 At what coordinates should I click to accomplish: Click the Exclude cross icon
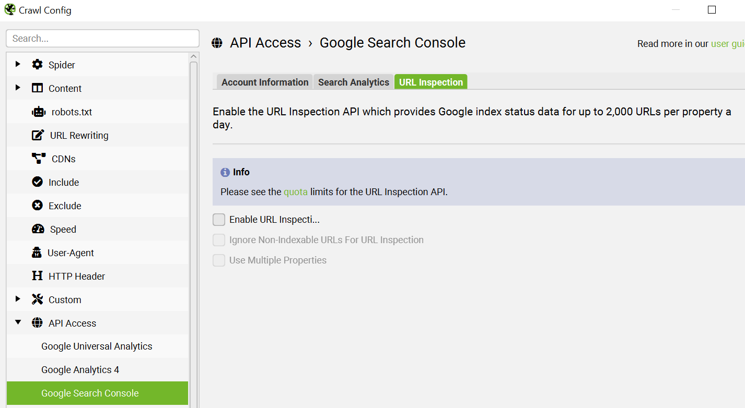pos(37,206)
